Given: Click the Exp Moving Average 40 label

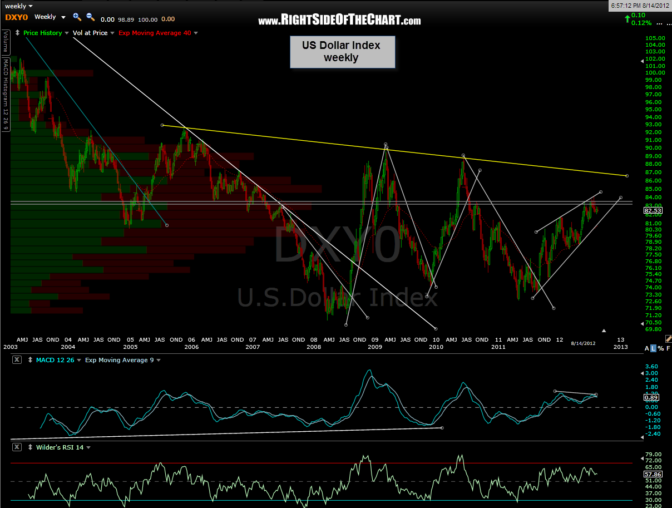Looking at the screenshot, I should pyautogui.click(x=155, y=33).
